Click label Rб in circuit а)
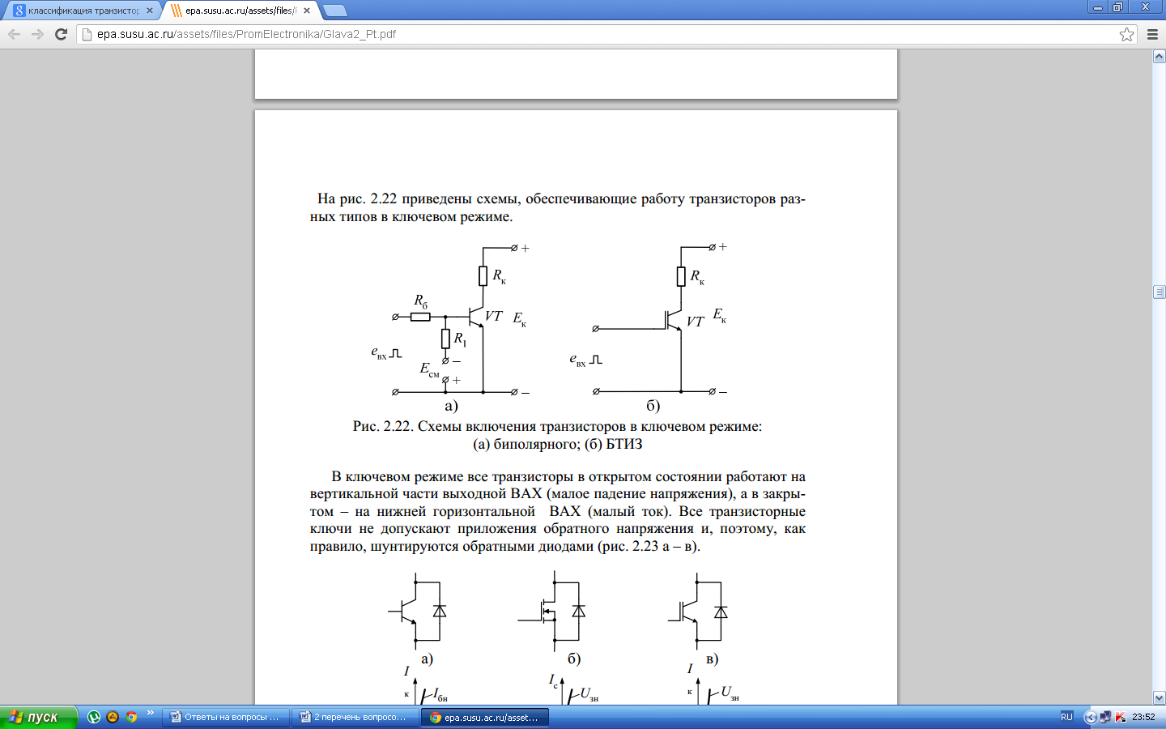 point(421,301)
